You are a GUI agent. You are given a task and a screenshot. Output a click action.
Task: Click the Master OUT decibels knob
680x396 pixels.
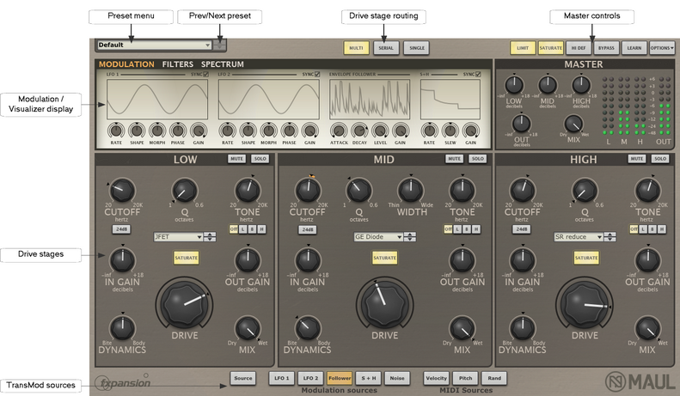point(521,124)
